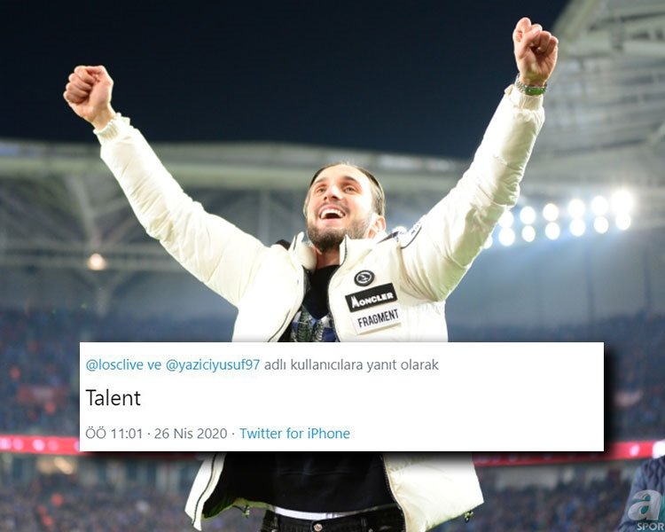Click the Twitter for iPhone source link

pos(294,434)
